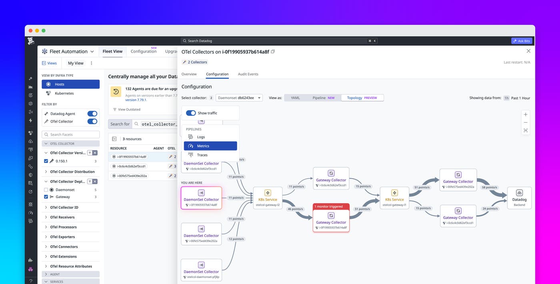Toggle the OTel Collector filter switch

tap(92, 121)
